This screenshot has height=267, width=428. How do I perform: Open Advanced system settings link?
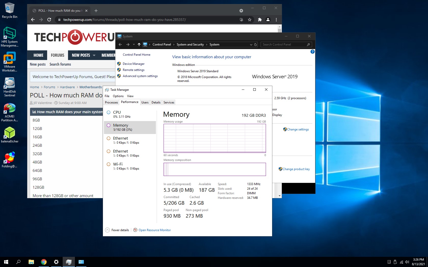140,76
